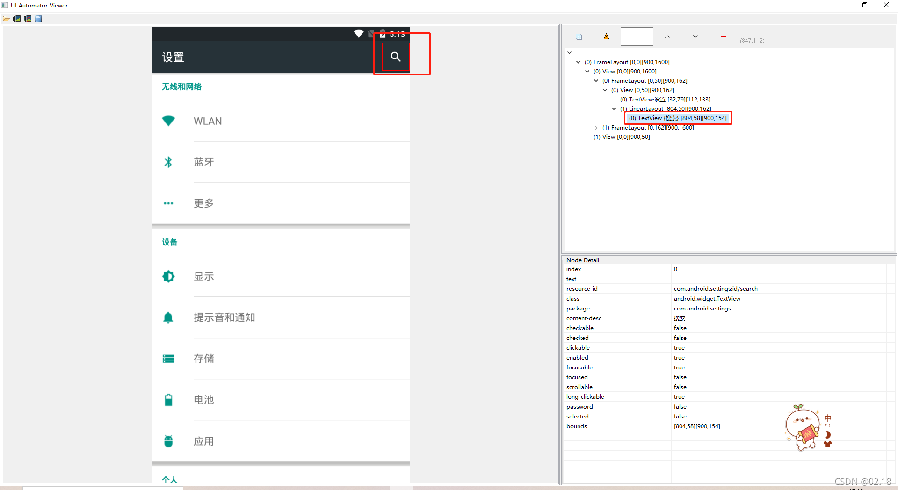The height and width of the screenshot is (490, 898).
Task: Click the 显示 label in the screenshot
Action: [x=204, y=276]
